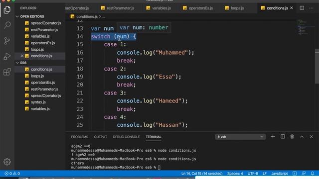319x179 pixels.
Task: Open variables.js in ES6 folder
Action: coord(40,109)
